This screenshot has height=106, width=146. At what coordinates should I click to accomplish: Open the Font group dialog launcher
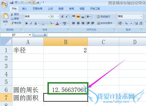click(x=68, y=29)
